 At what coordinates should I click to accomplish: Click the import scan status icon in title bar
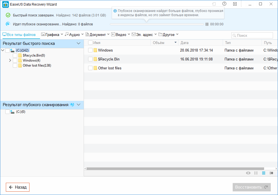[x=214, y=4]
